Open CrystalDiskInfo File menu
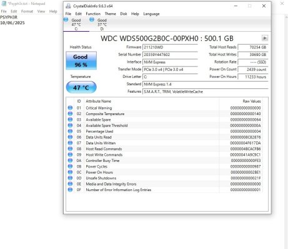Screen dimensions: 288x249 pos(68,14)
